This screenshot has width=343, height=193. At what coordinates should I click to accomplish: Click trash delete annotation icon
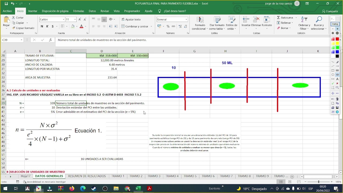[337, 99]
